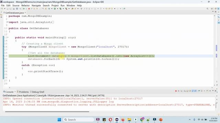Viewport: 220px width, 123px height.
Task: Open Firefox from the taskbar
Action: pos(123,120)
